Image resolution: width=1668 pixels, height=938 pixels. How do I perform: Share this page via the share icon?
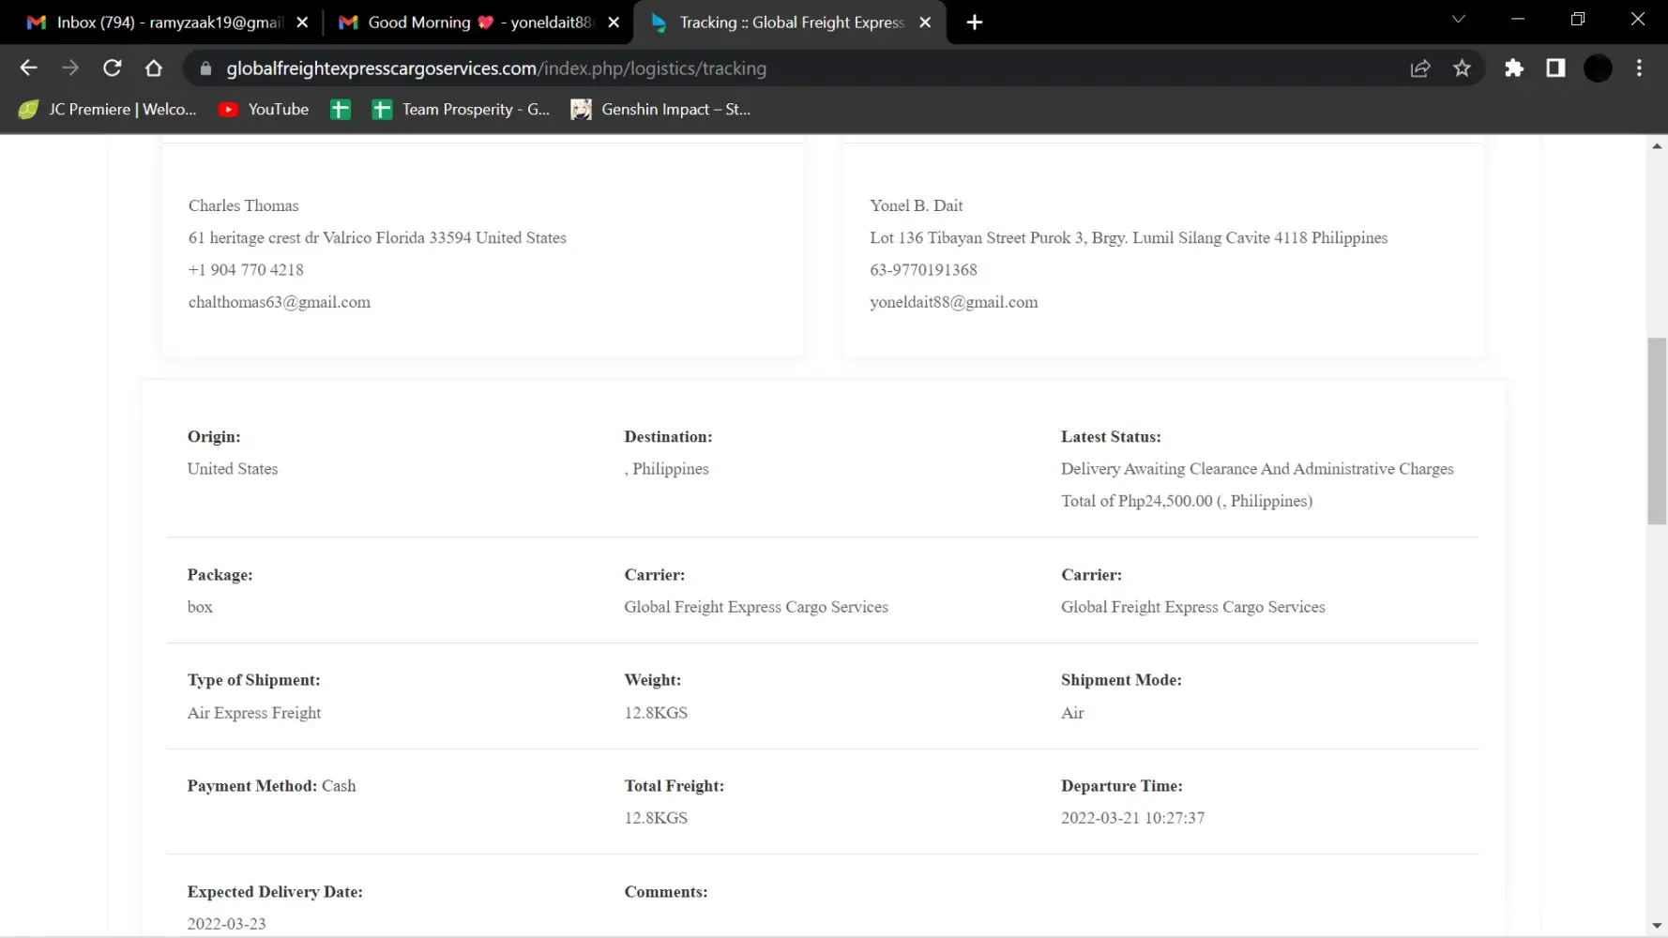tap(1420, 68)
